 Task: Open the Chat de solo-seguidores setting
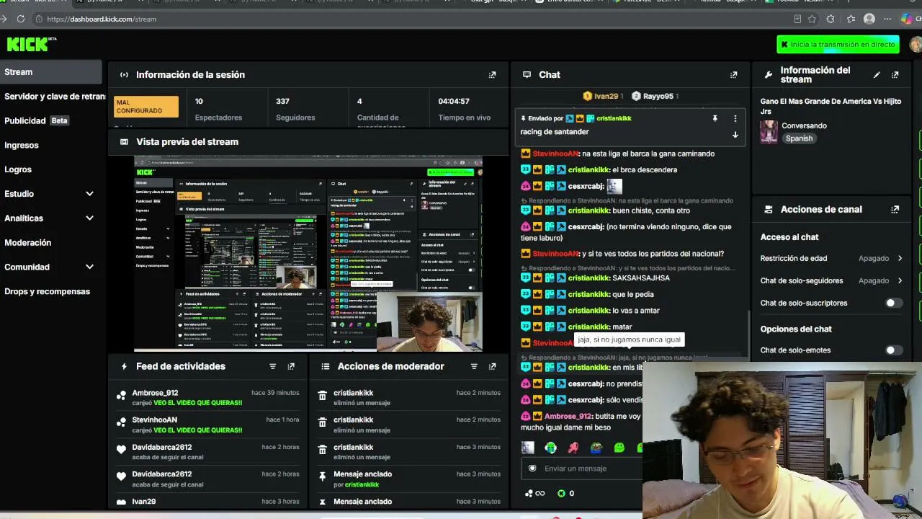[x=832, y=280]
